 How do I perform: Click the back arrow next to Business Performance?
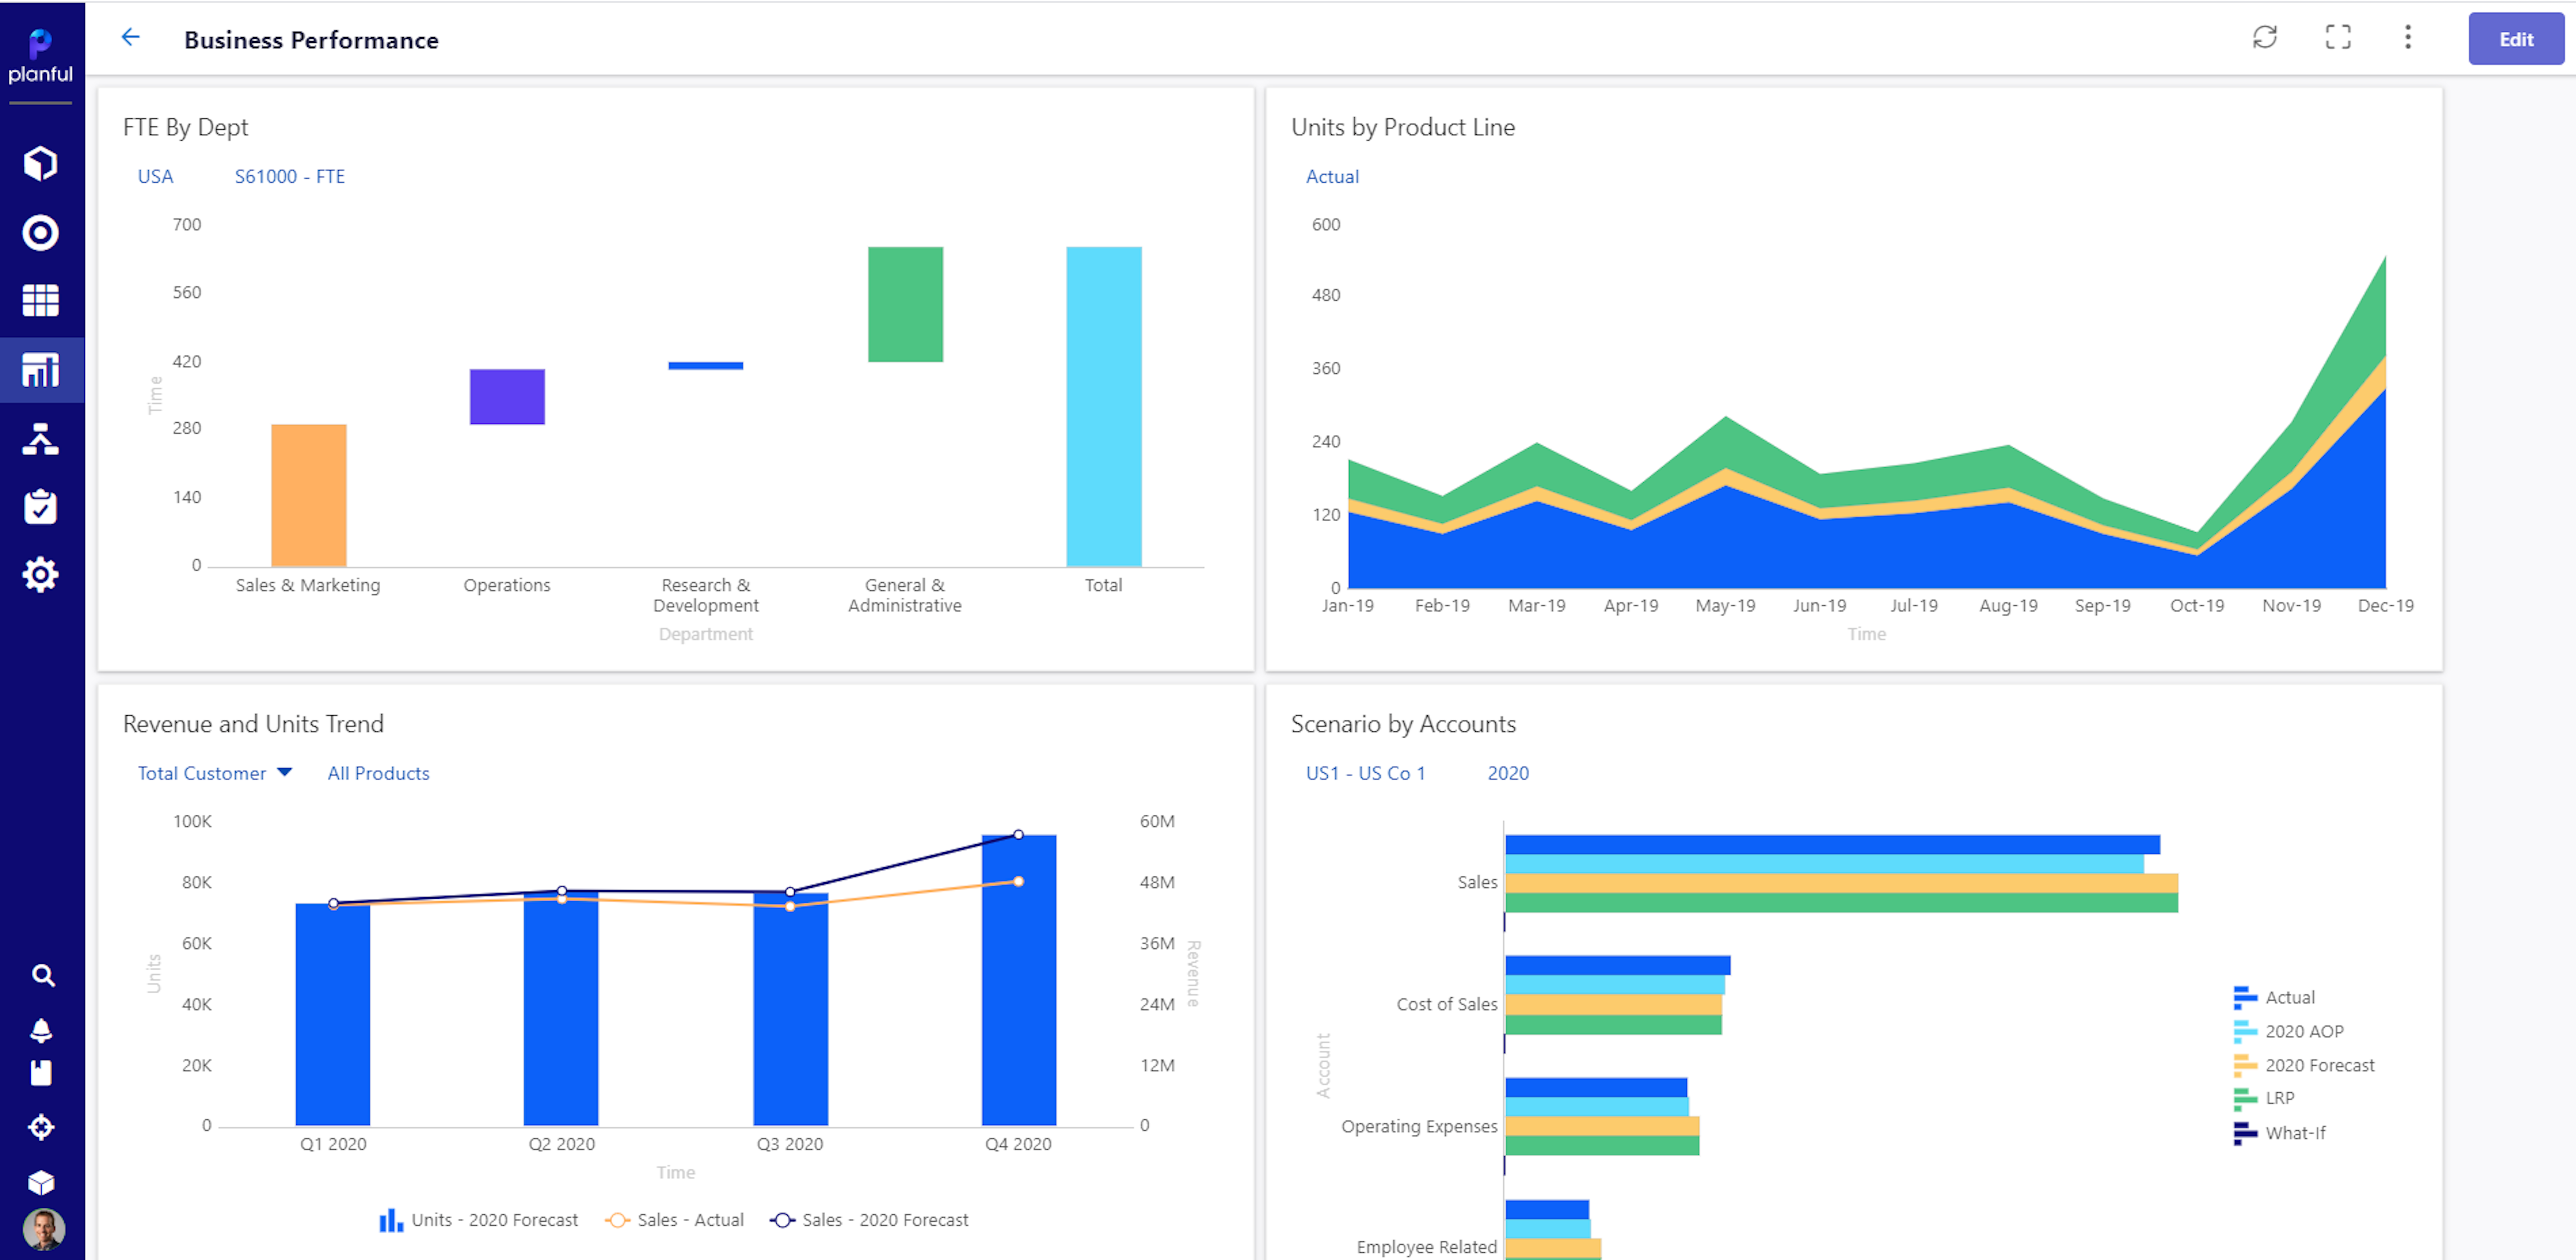130,37
